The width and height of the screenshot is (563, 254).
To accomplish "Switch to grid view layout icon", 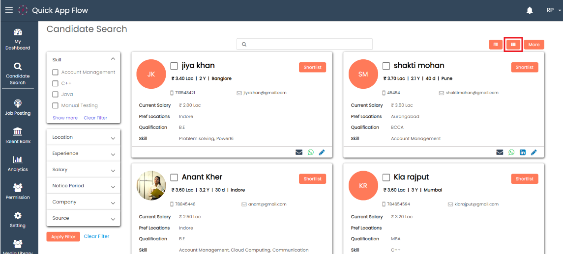I will click(513, 45).
